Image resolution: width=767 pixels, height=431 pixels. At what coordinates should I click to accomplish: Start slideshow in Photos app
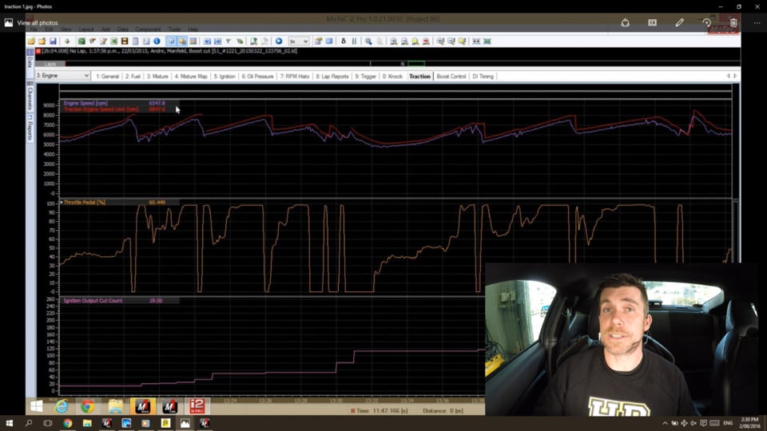652,22
